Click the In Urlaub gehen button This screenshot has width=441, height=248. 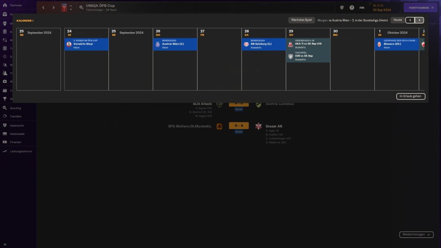pos(411,96)
